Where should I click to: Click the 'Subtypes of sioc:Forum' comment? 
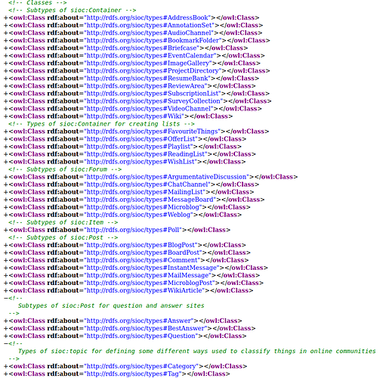(x=65, y=169)
